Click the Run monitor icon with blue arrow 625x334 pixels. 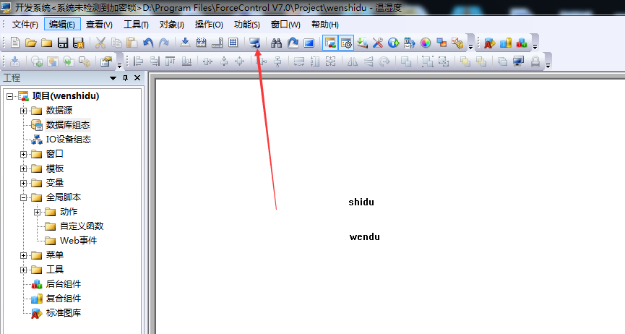pos(255,43)
